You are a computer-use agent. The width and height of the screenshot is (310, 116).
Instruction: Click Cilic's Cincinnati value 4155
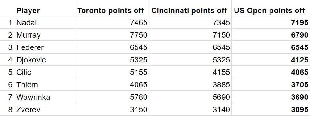tap(190, 72)
